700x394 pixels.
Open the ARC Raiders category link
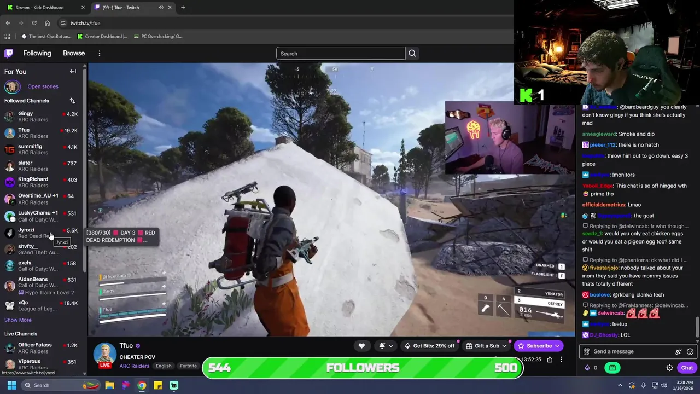(x=135, y=366)
